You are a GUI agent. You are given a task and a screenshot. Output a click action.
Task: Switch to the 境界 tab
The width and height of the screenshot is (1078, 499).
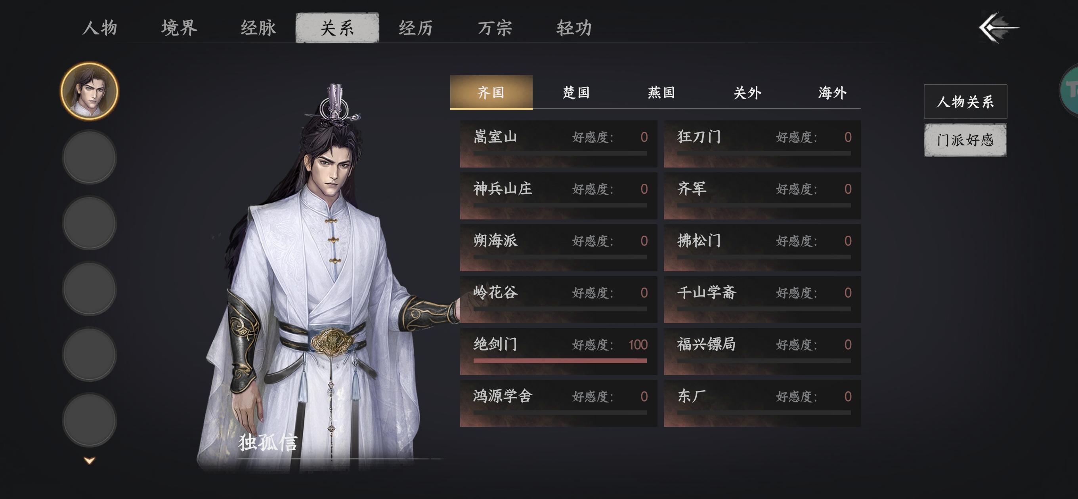(x=179, y=28)
